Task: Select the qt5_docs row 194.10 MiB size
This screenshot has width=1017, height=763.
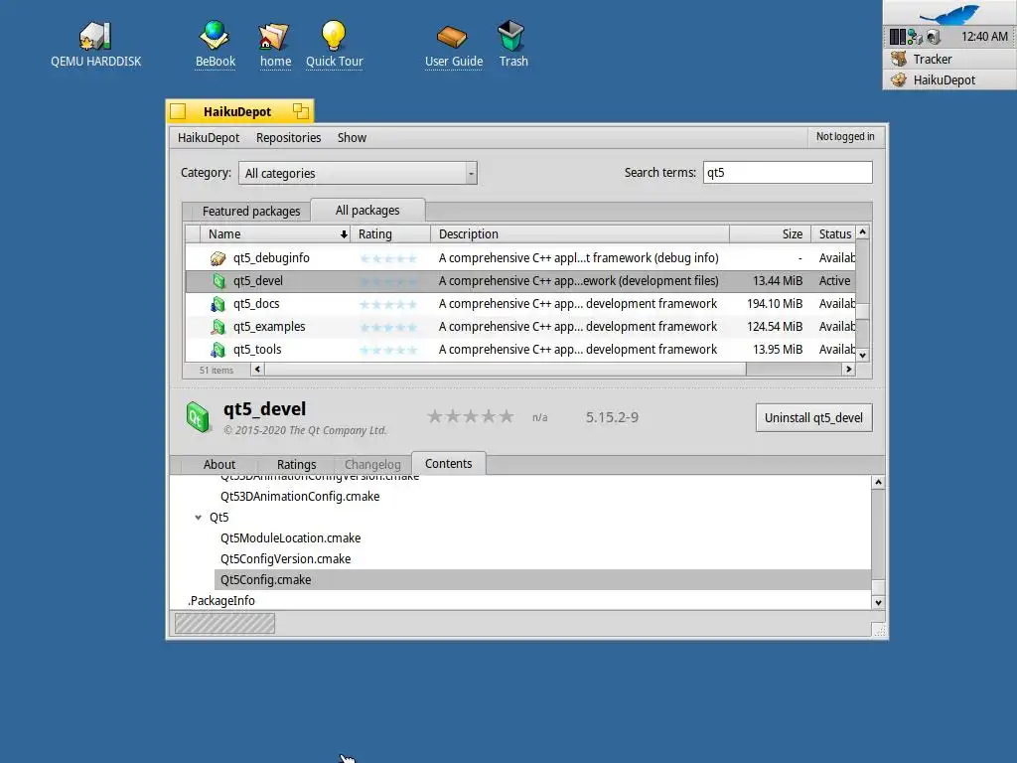Action: pos(775,304)
